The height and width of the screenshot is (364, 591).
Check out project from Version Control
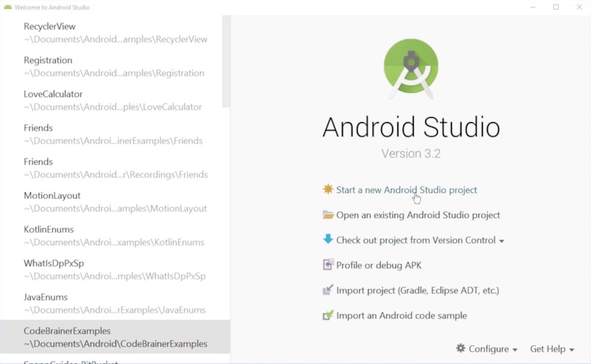[x=416, y=240]
